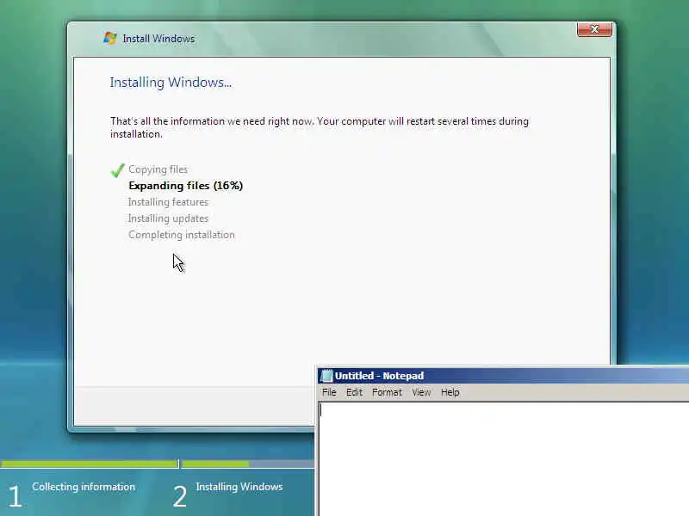This screenshot has width=689, height=516.
Task: Open the Edit menu in Notepad
Action: click(354, 392)
